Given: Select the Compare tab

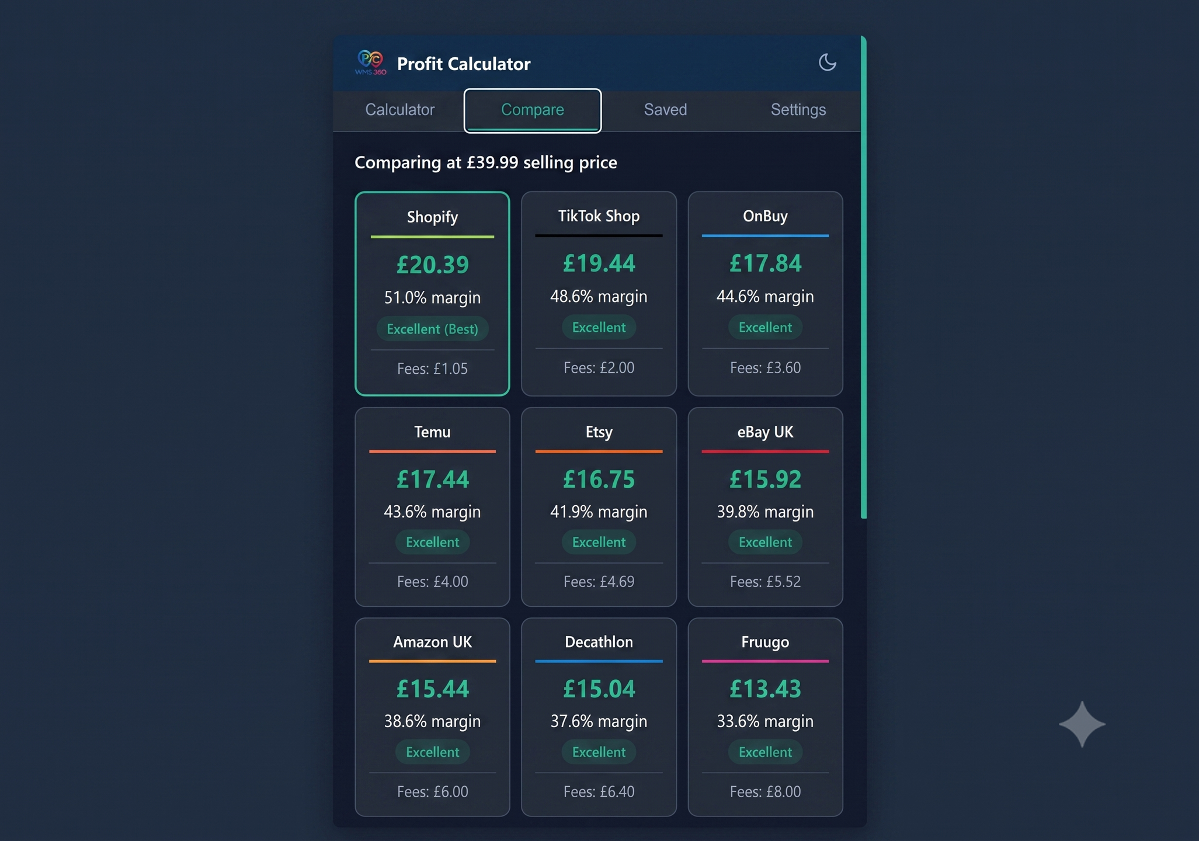Looking at the screenshot, I should pos(533,110).
